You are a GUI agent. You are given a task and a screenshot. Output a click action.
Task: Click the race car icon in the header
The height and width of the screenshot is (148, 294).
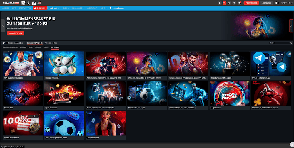click(x=39, y=3)
